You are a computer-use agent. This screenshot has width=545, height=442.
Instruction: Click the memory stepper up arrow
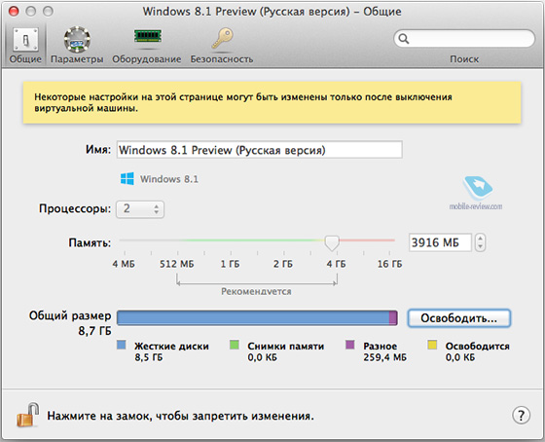(x=481, y=239)
